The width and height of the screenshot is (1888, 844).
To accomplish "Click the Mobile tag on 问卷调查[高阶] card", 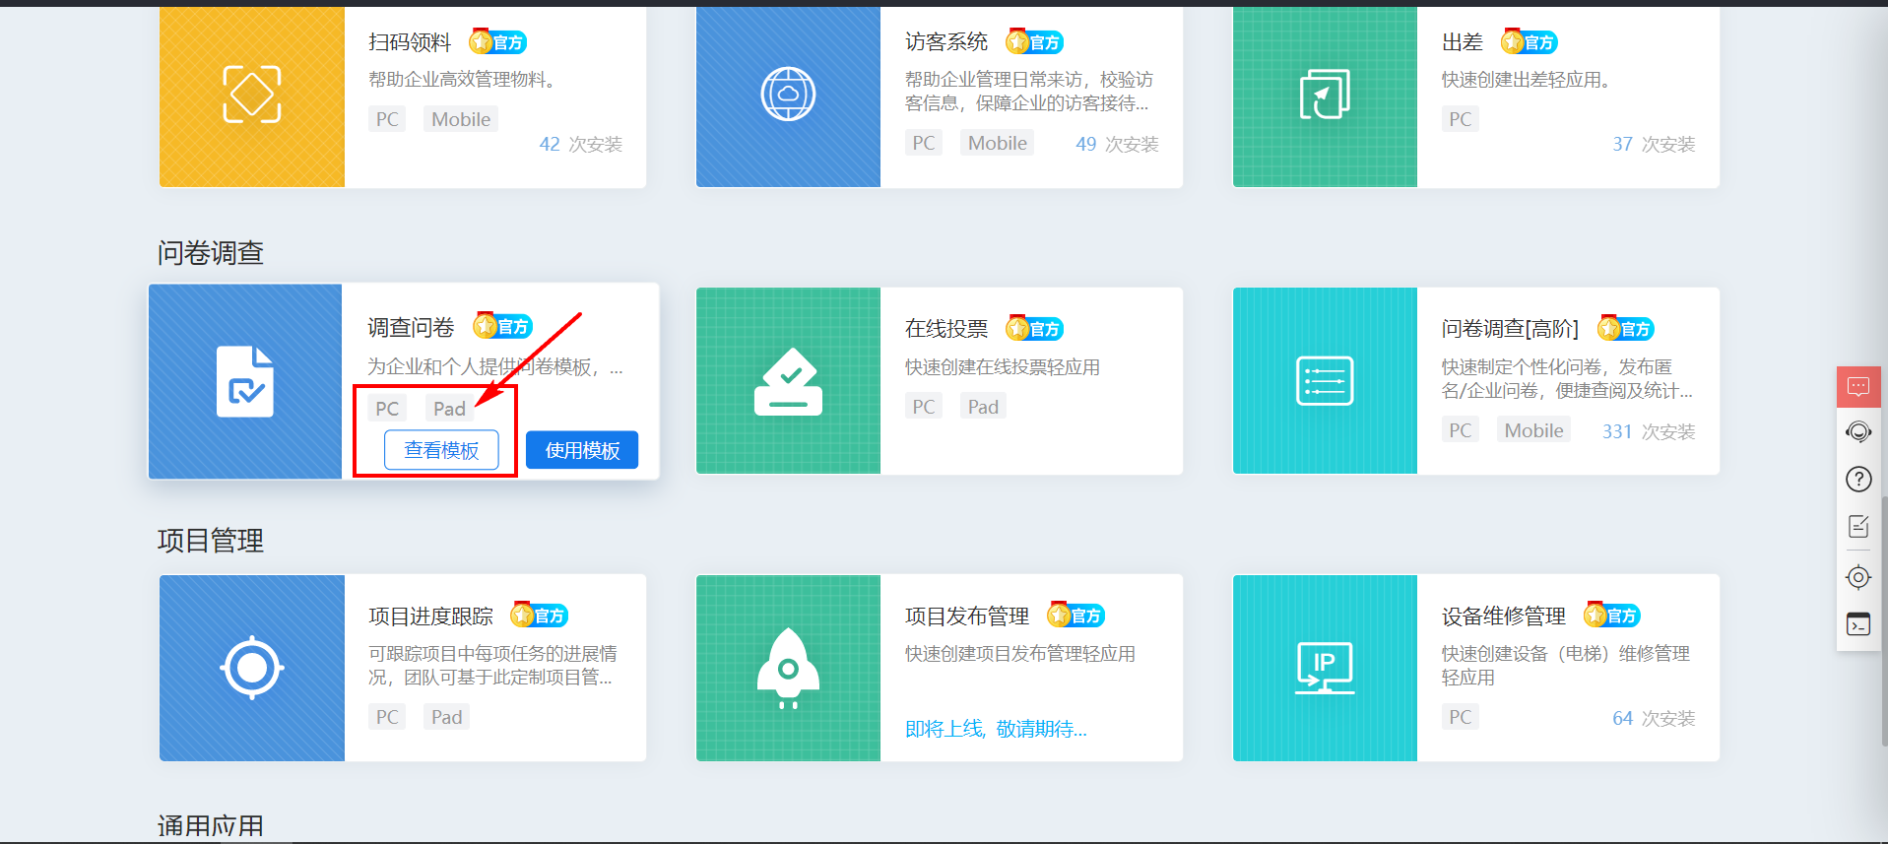I will 1533,430.
